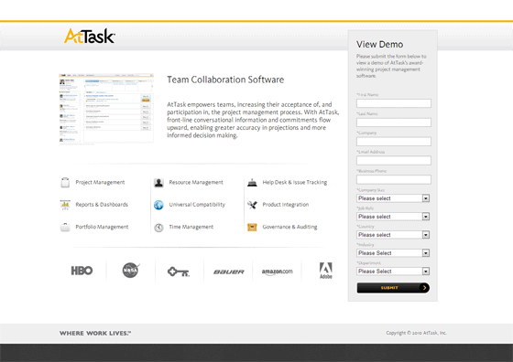Focus the Last Name input field
The image size is (513, 362).
[x=394, y=122]
